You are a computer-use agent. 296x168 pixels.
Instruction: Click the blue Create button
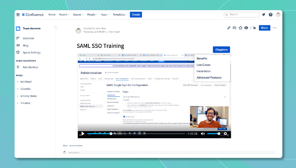tap(136, 15)
